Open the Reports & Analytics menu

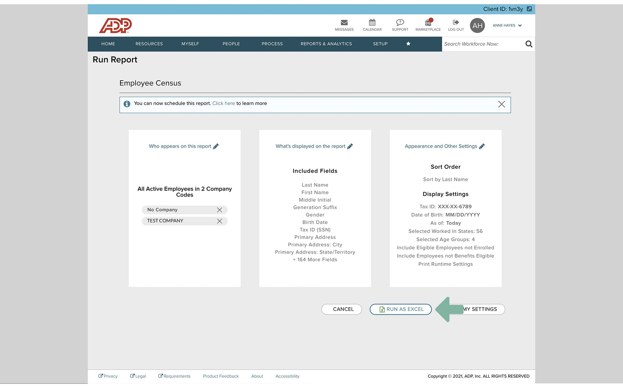pos(326,44)
